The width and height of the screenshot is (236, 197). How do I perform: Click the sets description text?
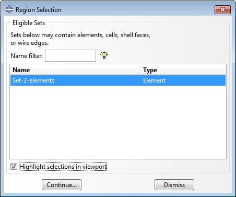coord(80,39)
